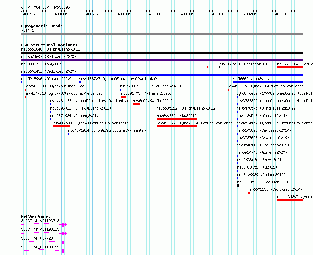313x255 pixels.
Task: Open nsv4481123 (gnomADStructuralVariants) label
Action: (x=89, y=101)
